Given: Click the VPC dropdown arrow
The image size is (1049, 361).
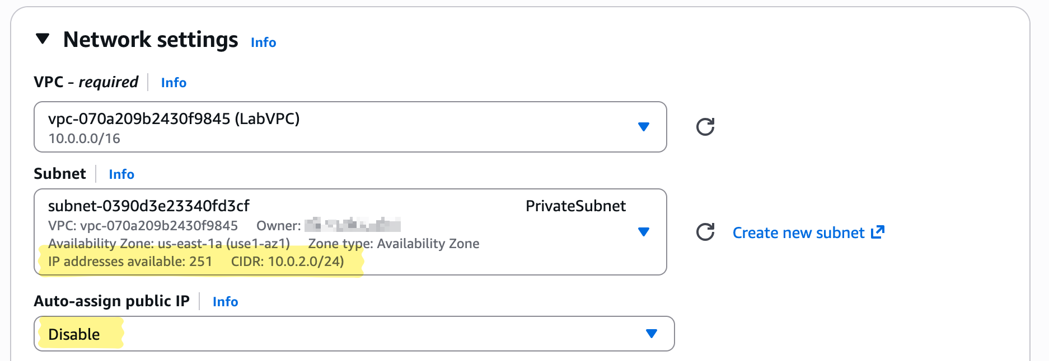Looking at the screenshot, I should click(x=643, y=127).
